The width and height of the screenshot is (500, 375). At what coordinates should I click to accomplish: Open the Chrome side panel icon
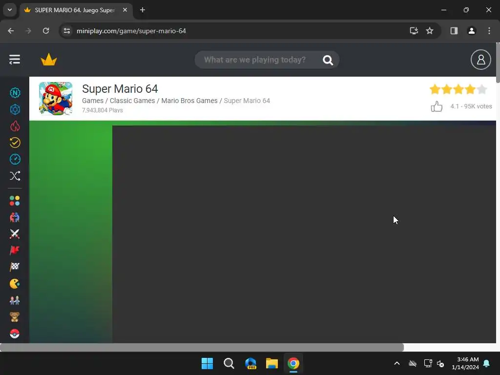[454, 31]
